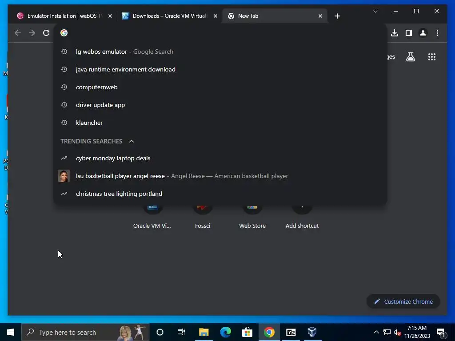Choose 'lg webos emulator' suggestion
This screenshot has height=341, width=455.
click(x=220, y=52)
